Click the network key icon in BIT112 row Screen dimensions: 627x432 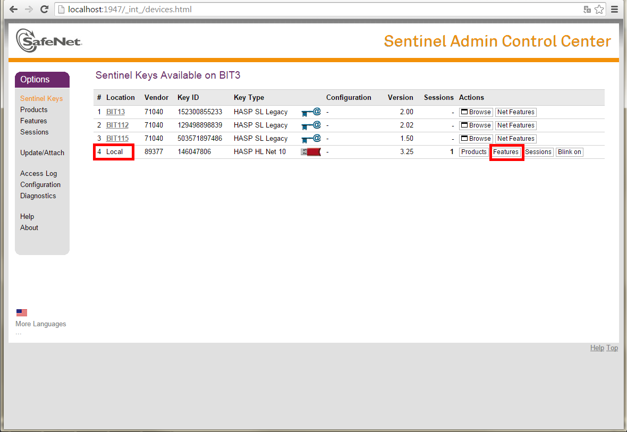[311, 125]
